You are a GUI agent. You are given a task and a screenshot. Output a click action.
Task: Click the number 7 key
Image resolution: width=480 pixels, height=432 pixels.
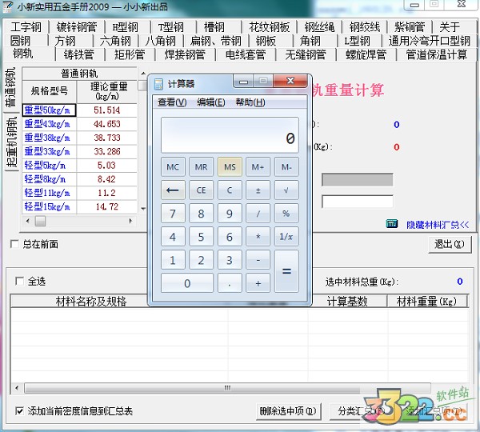click(x=173, y=213)
